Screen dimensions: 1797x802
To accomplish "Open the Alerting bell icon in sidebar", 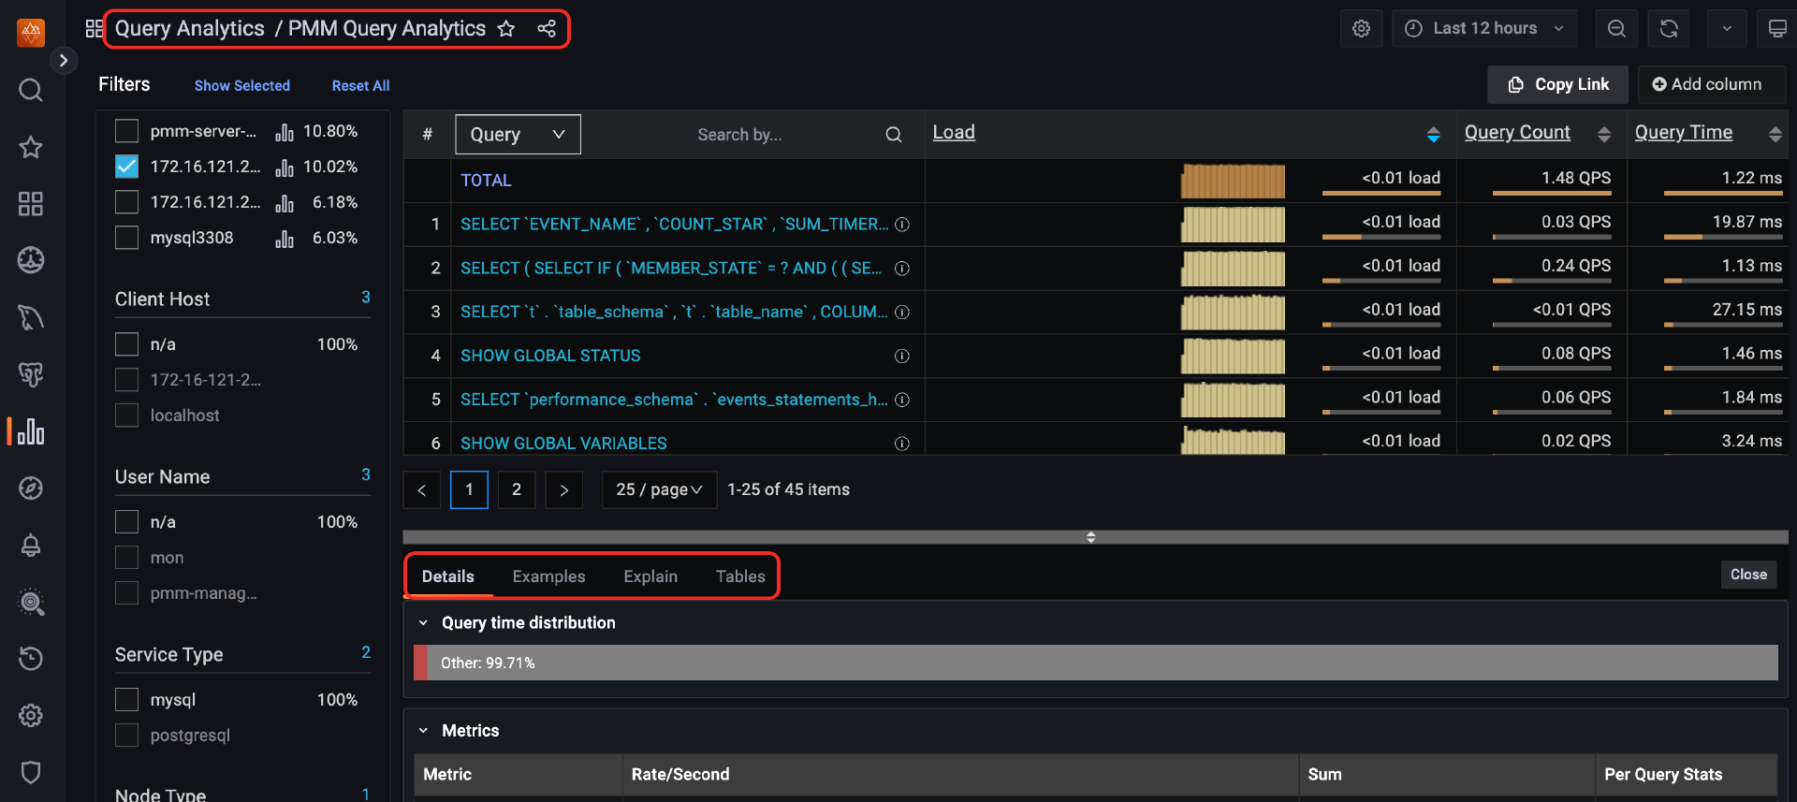I will [x=31, y=546].
